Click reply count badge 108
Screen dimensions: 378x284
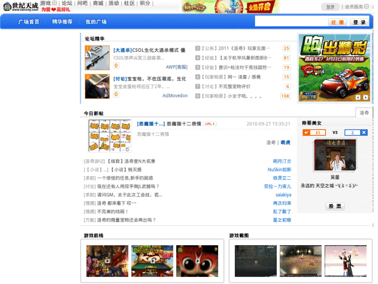(285, 96)
